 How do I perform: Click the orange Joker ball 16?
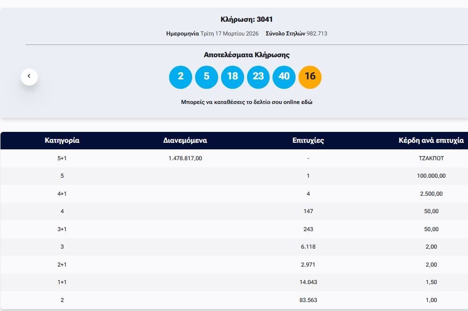[x=310, y=77]
